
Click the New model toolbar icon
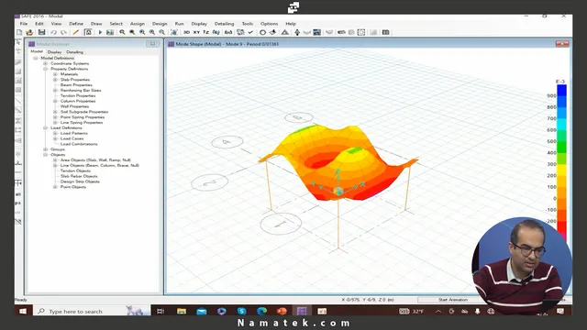(x=19, y=33)
